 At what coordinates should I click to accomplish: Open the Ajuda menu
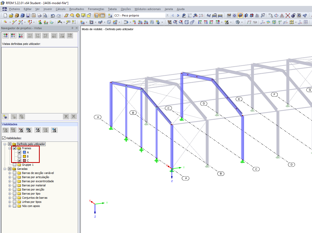[181, 9]
